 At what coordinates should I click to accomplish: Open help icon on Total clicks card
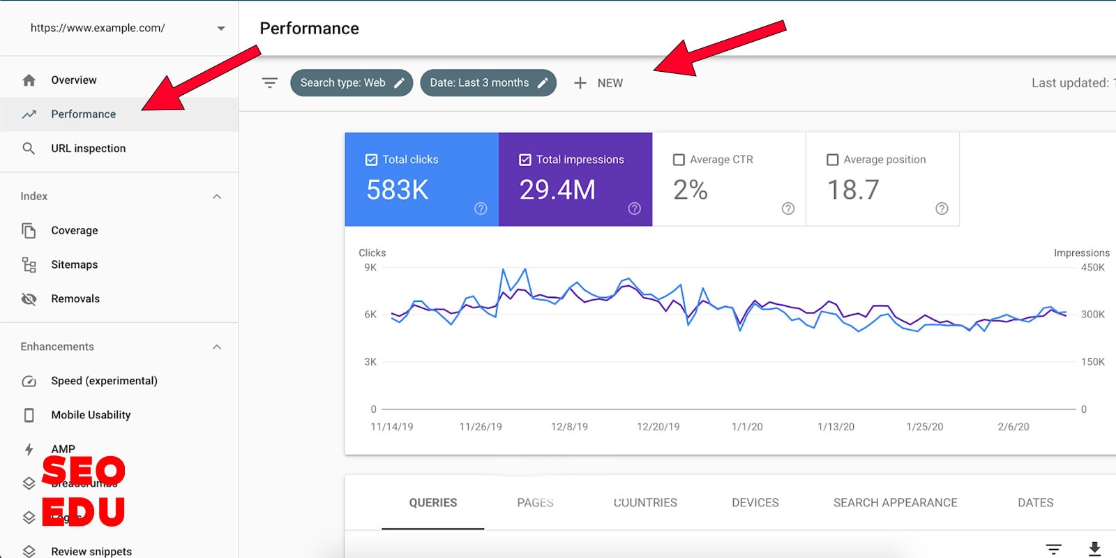click(481, 209)
